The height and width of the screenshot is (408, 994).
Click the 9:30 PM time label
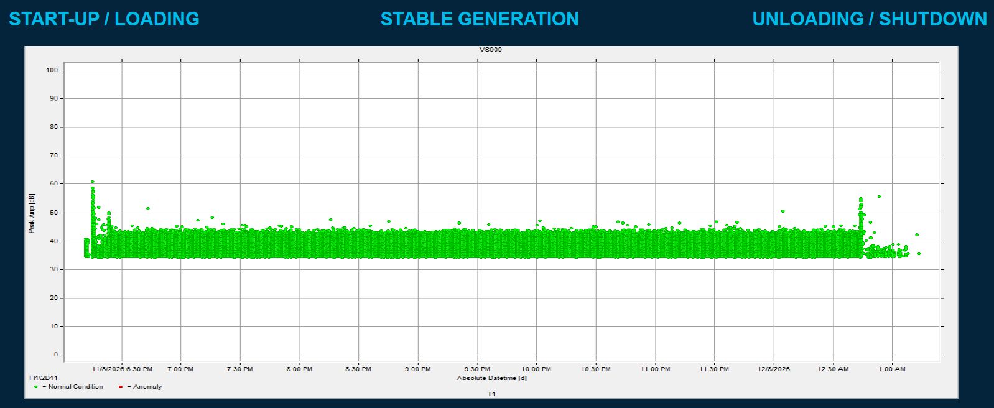pyautogui.click(x=477, y=369)
